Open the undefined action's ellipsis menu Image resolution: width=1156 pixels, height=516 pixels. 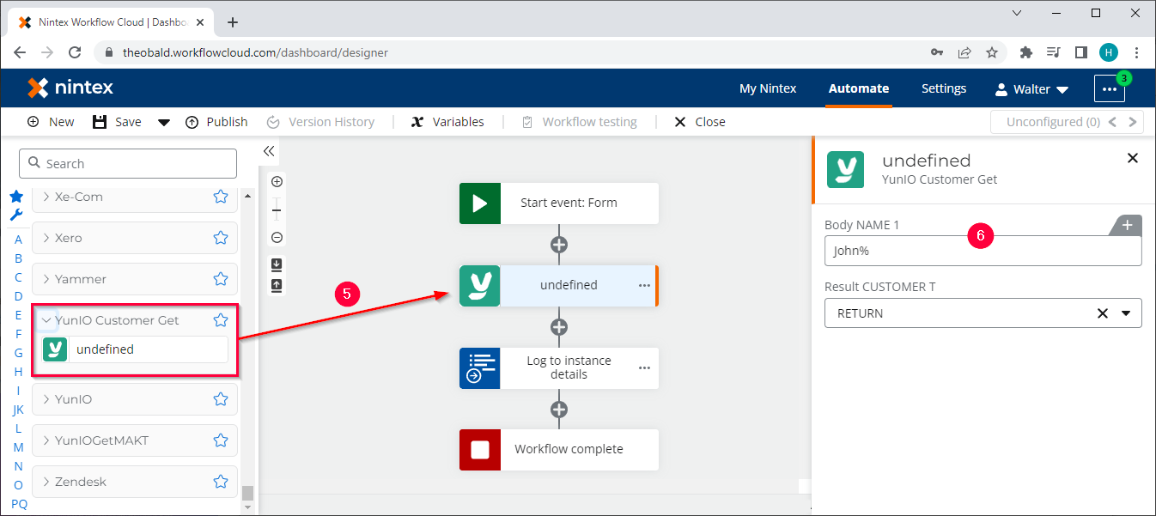(644, 285)
